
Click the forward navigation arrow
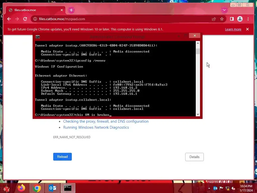pos(17,19)
